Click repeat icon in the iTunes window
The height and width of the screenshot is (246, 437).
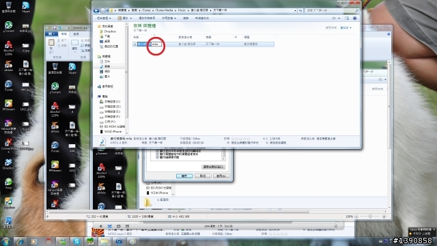tap(118, 226)
